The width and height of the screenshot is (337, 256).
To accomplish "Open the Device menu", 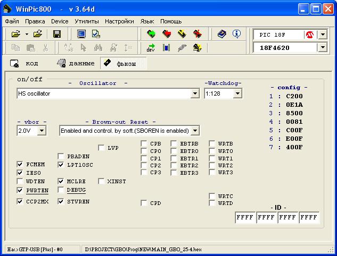I will pos(60,21).
